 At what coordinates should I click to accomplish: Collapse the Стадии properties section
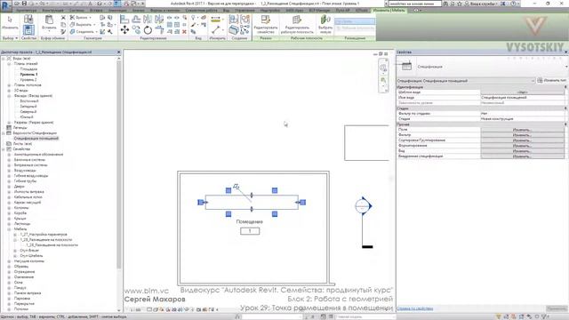point(565,108)
